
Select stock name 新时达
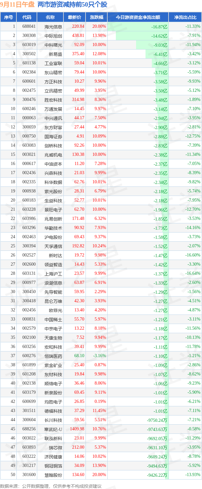click(x=56, y=256)
